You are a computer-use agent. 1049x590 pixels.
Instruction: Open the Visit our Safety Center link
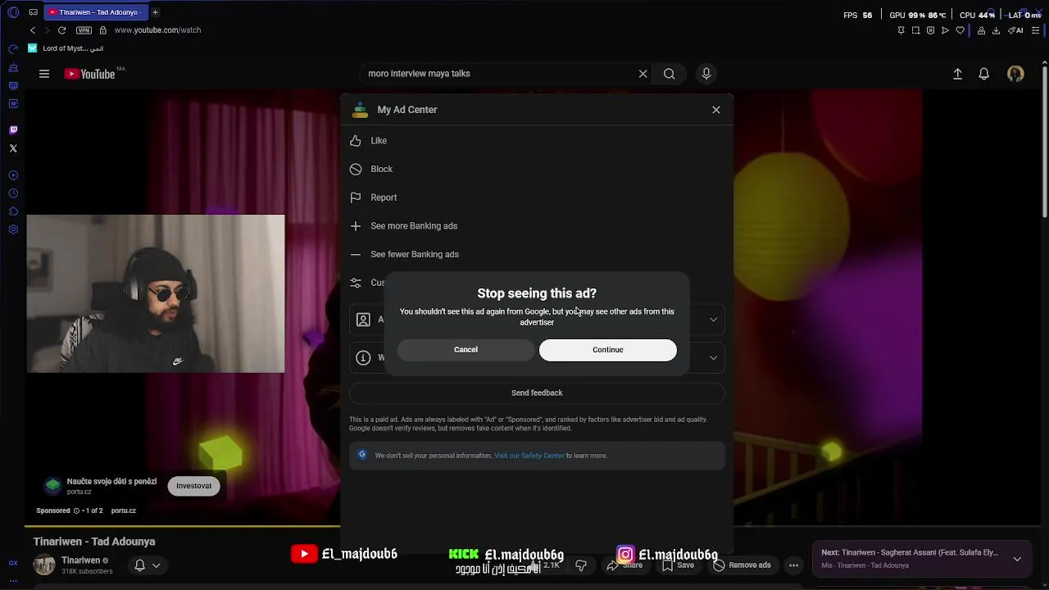tap(529, 456)
